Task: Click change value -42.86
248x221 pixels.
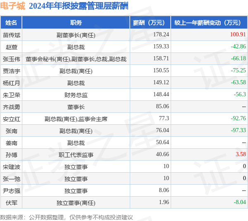Action: [238, 47]
